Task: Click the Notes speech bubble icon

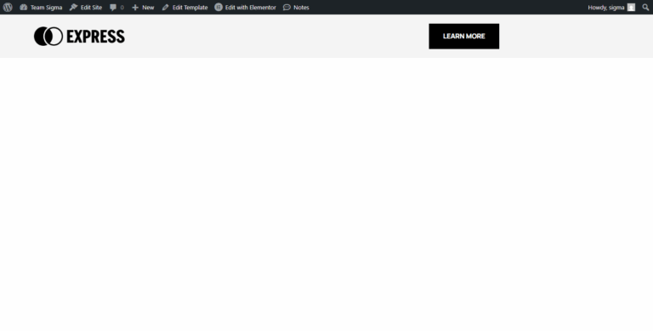Action: tap(287, 8)
